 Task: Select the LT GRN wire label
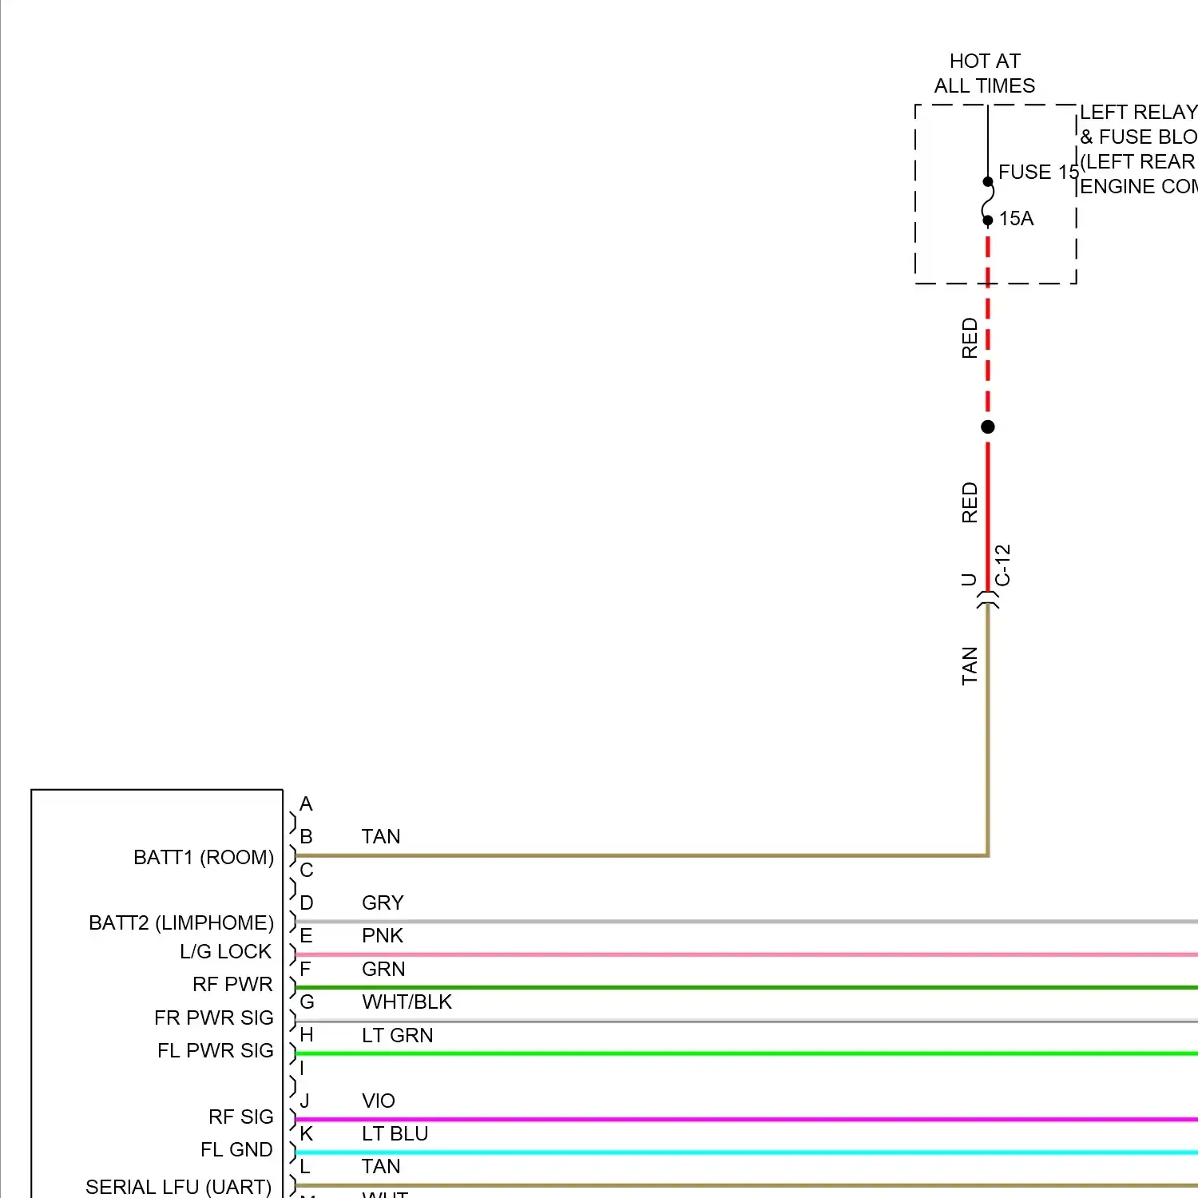point(398,1035)
